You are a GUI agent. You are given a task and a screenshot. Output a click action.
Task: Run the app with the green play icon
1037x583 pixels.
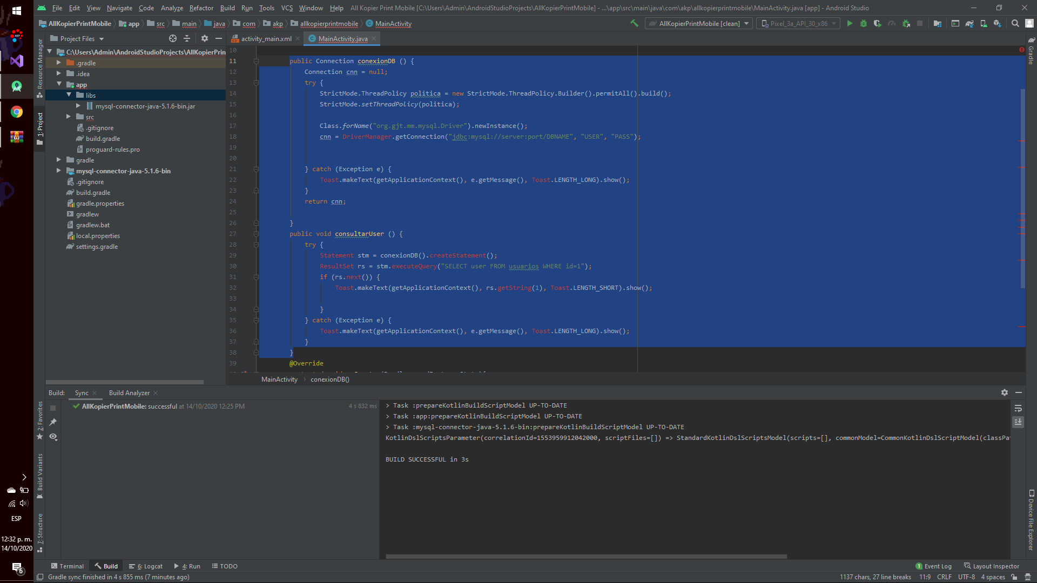(850, 23)
